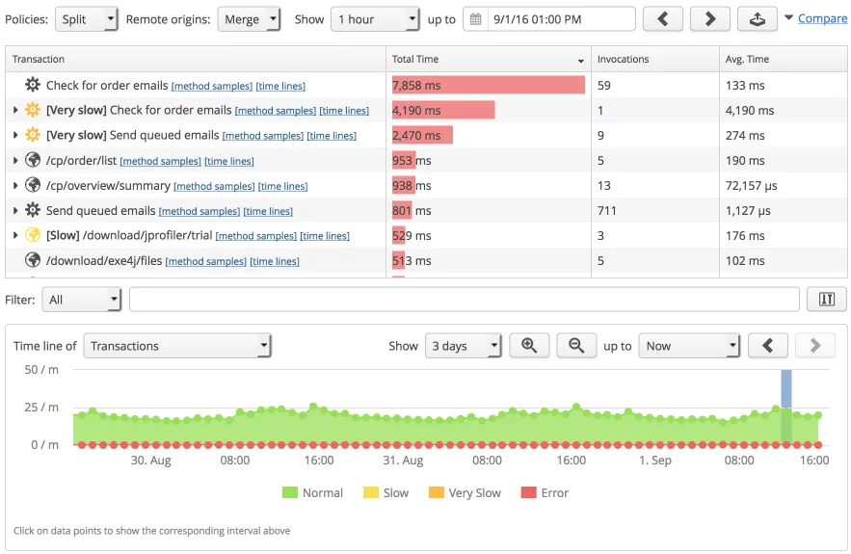
Task: Click the column settings icon beside filter field
Action: 827,299
